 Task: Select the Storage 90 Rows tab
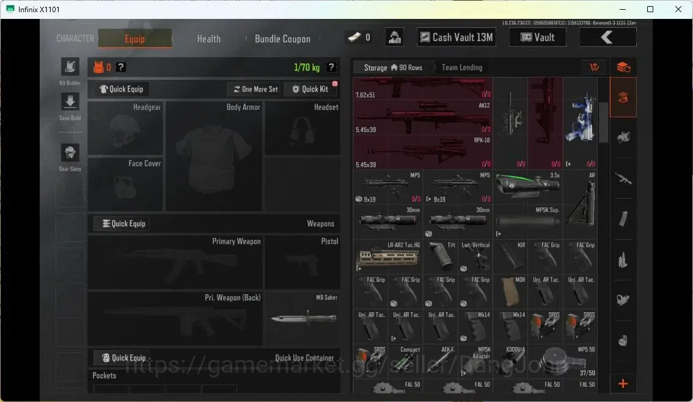(394, 68)
